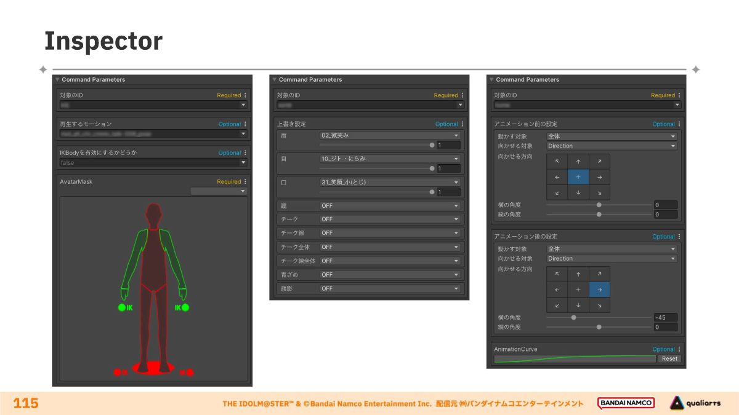
Task: Open the IKBody dropdown showing false
Action: 153,163
